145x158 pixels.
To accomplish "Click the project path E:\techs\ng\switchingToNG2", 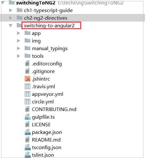I will click(91, 3).
